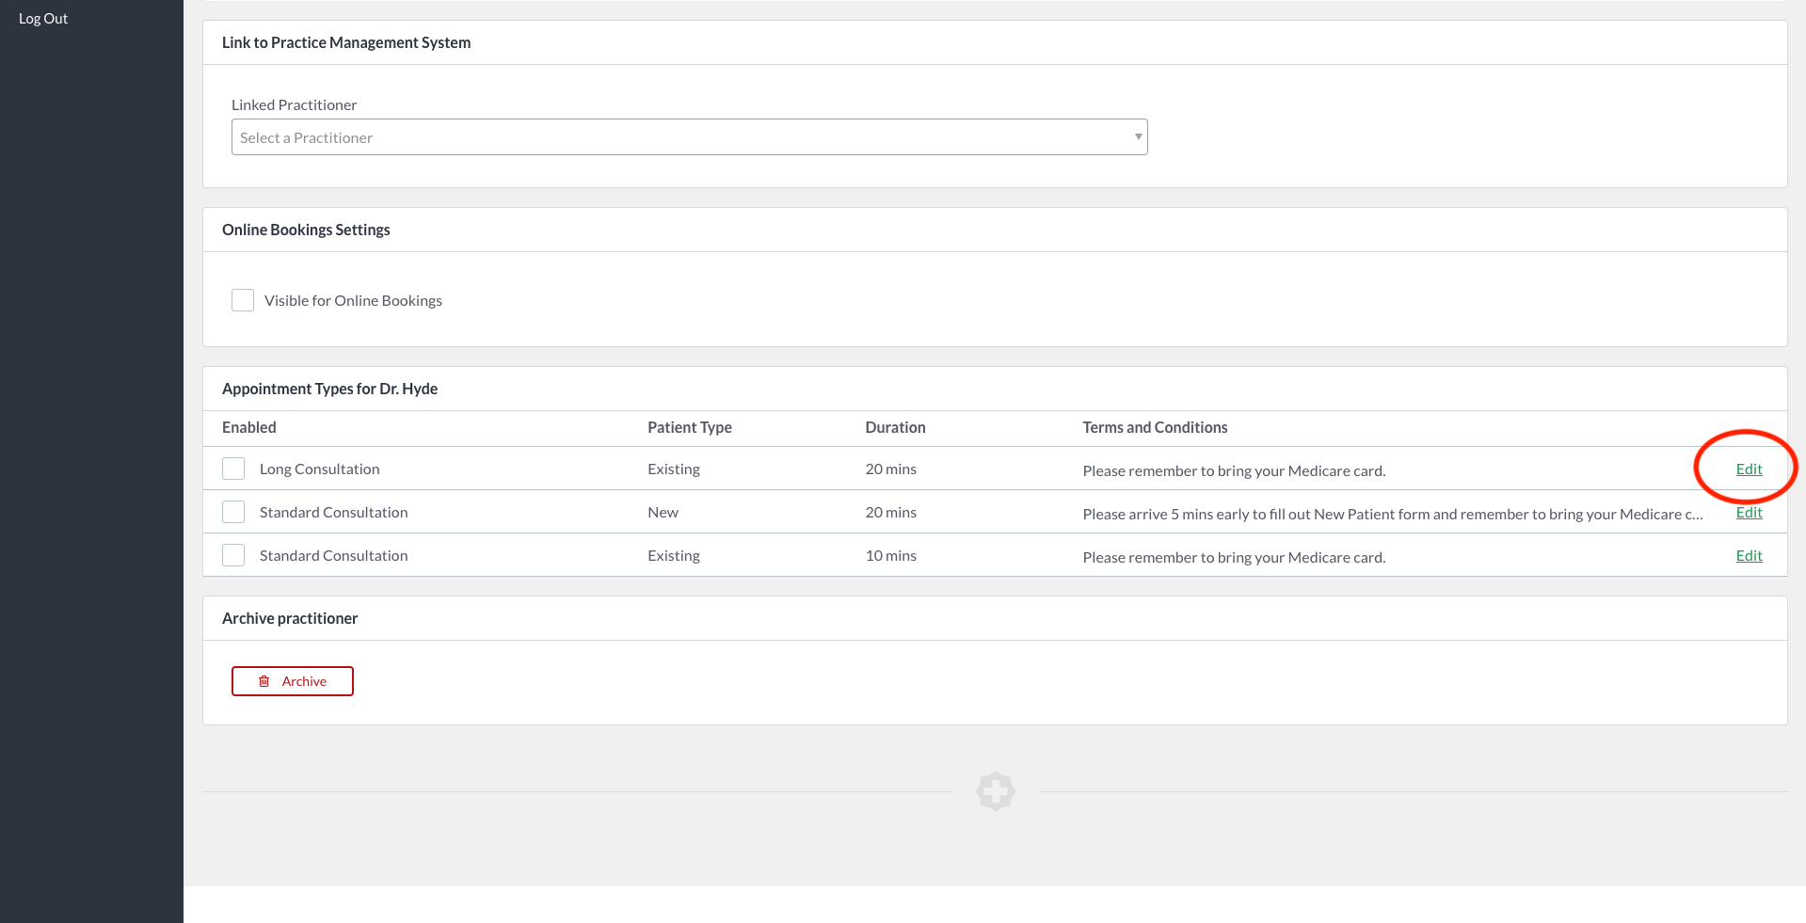The image size is (1806, 923).
Task: Click 'Please arrive 5 mins early' terms text
Action: point(1393,514)
